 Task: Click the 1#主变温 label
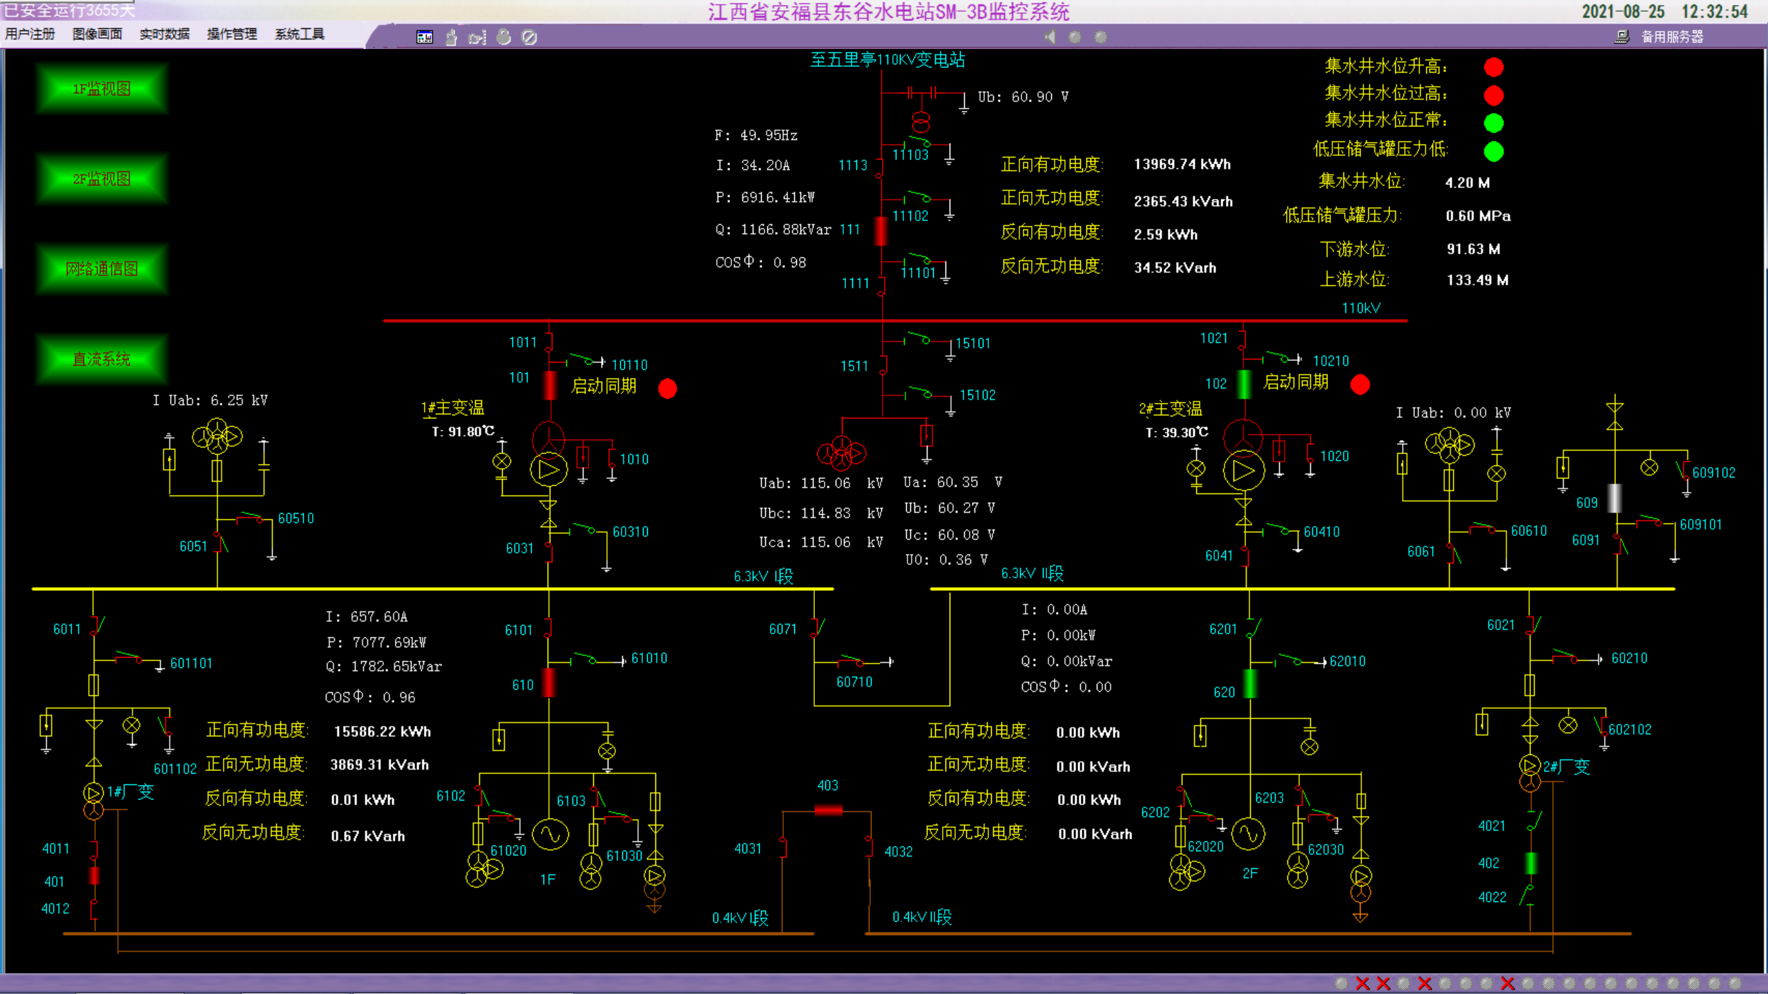[x=453, y=408]
